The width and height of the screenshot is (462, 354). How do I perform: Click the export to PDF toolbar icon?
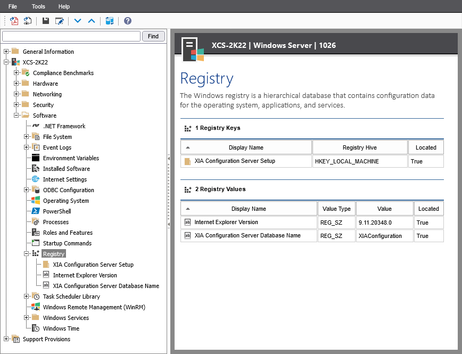click(x=14, y=21)
